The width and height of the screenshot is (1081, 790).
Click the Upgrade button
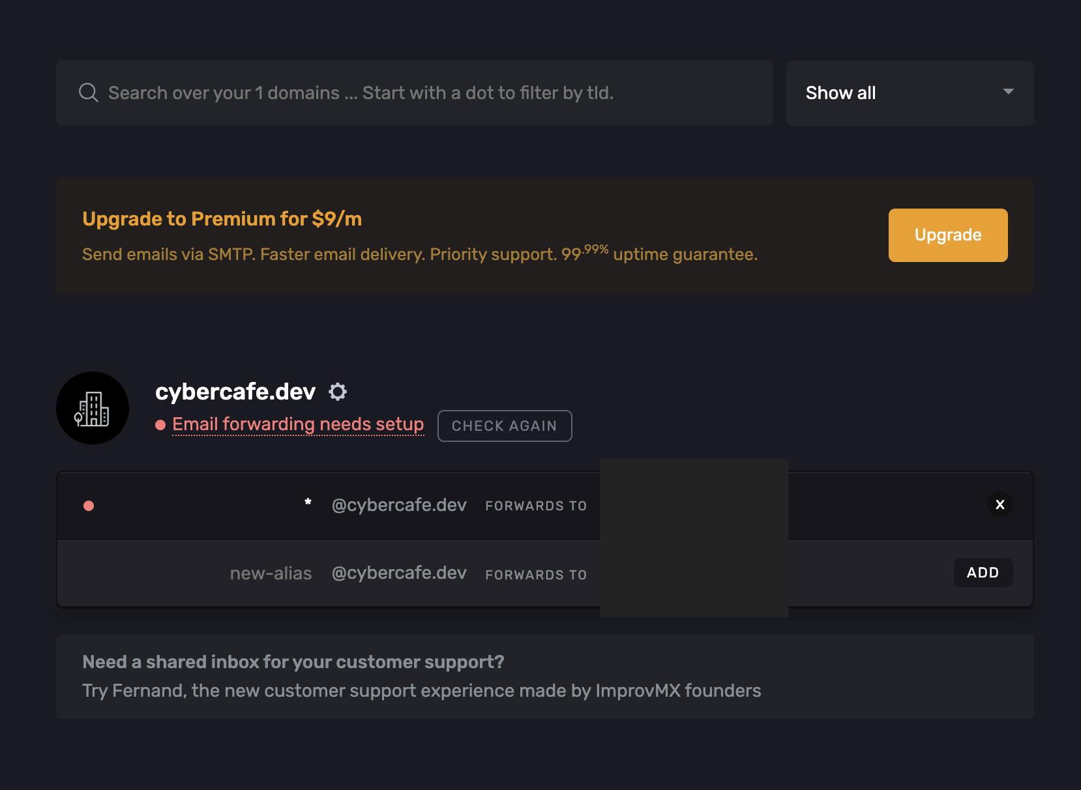(x=948, y=235)
